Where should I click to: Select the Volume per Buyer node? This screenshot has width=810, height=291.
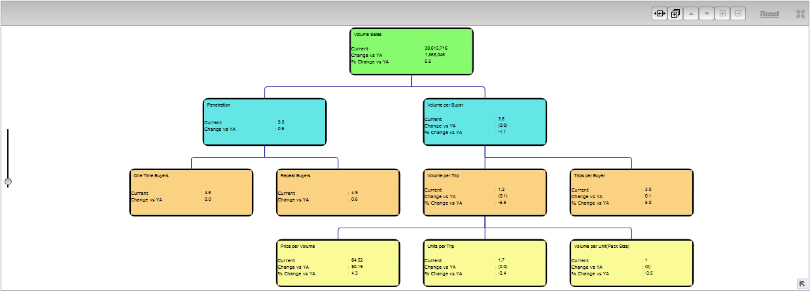coord(485,122)
